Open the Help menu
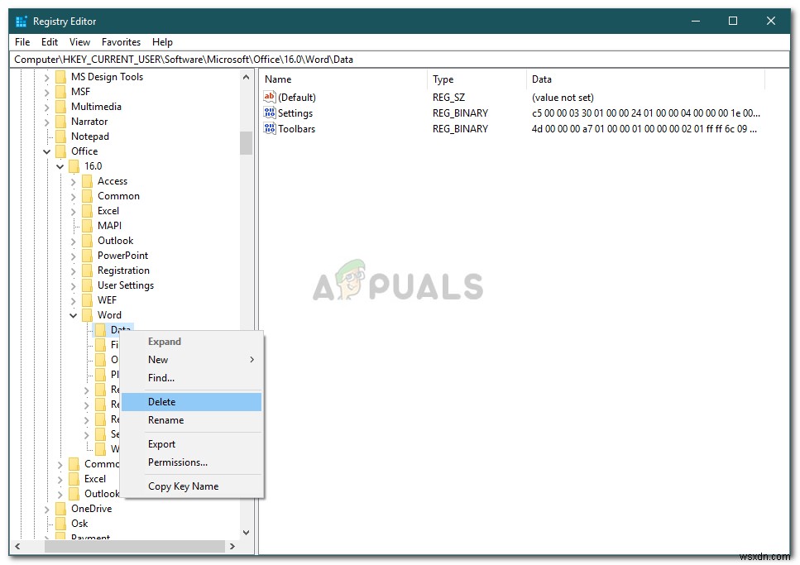 tap(162, 42)
